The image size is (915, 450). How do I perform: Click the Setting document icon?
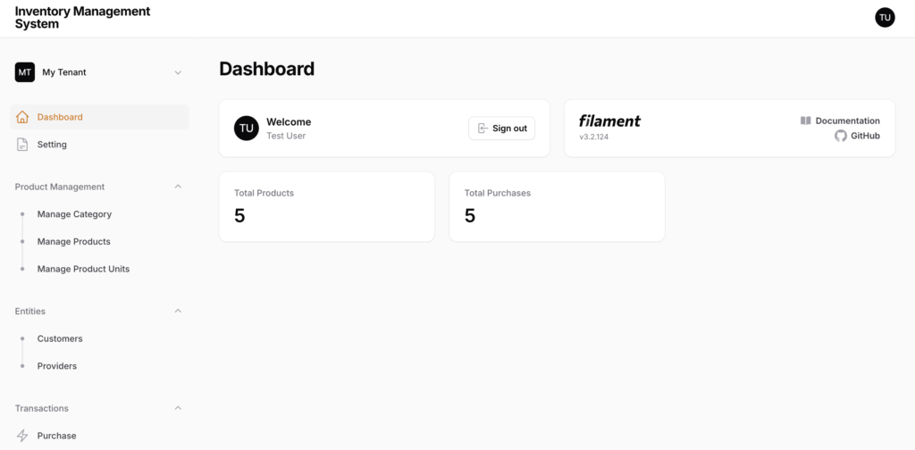pos(22,145)
